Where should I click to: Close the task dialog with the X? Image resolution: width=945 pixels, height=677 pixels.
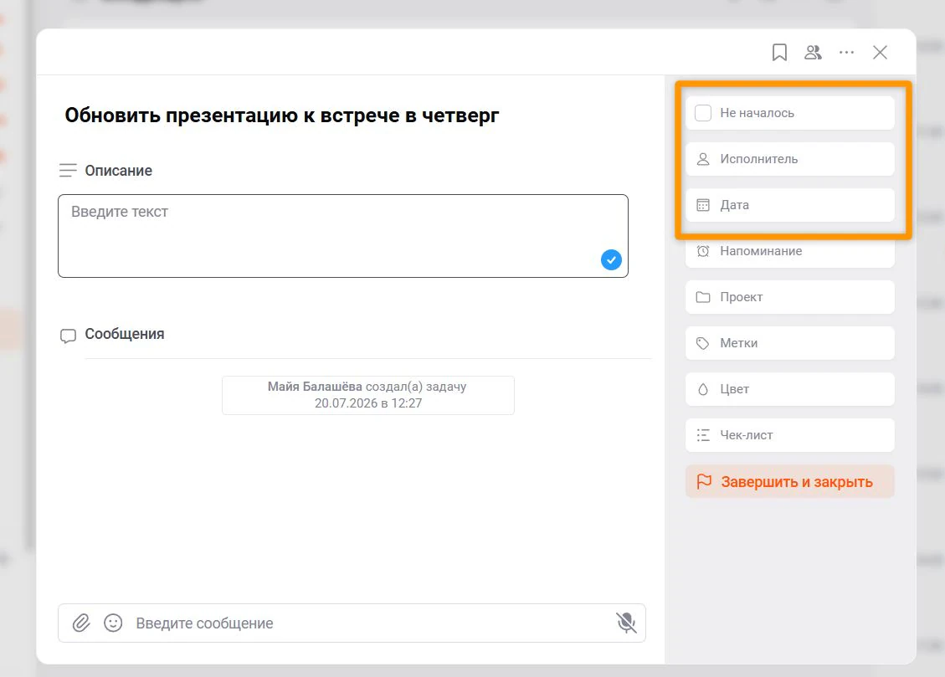pos(880,53)
